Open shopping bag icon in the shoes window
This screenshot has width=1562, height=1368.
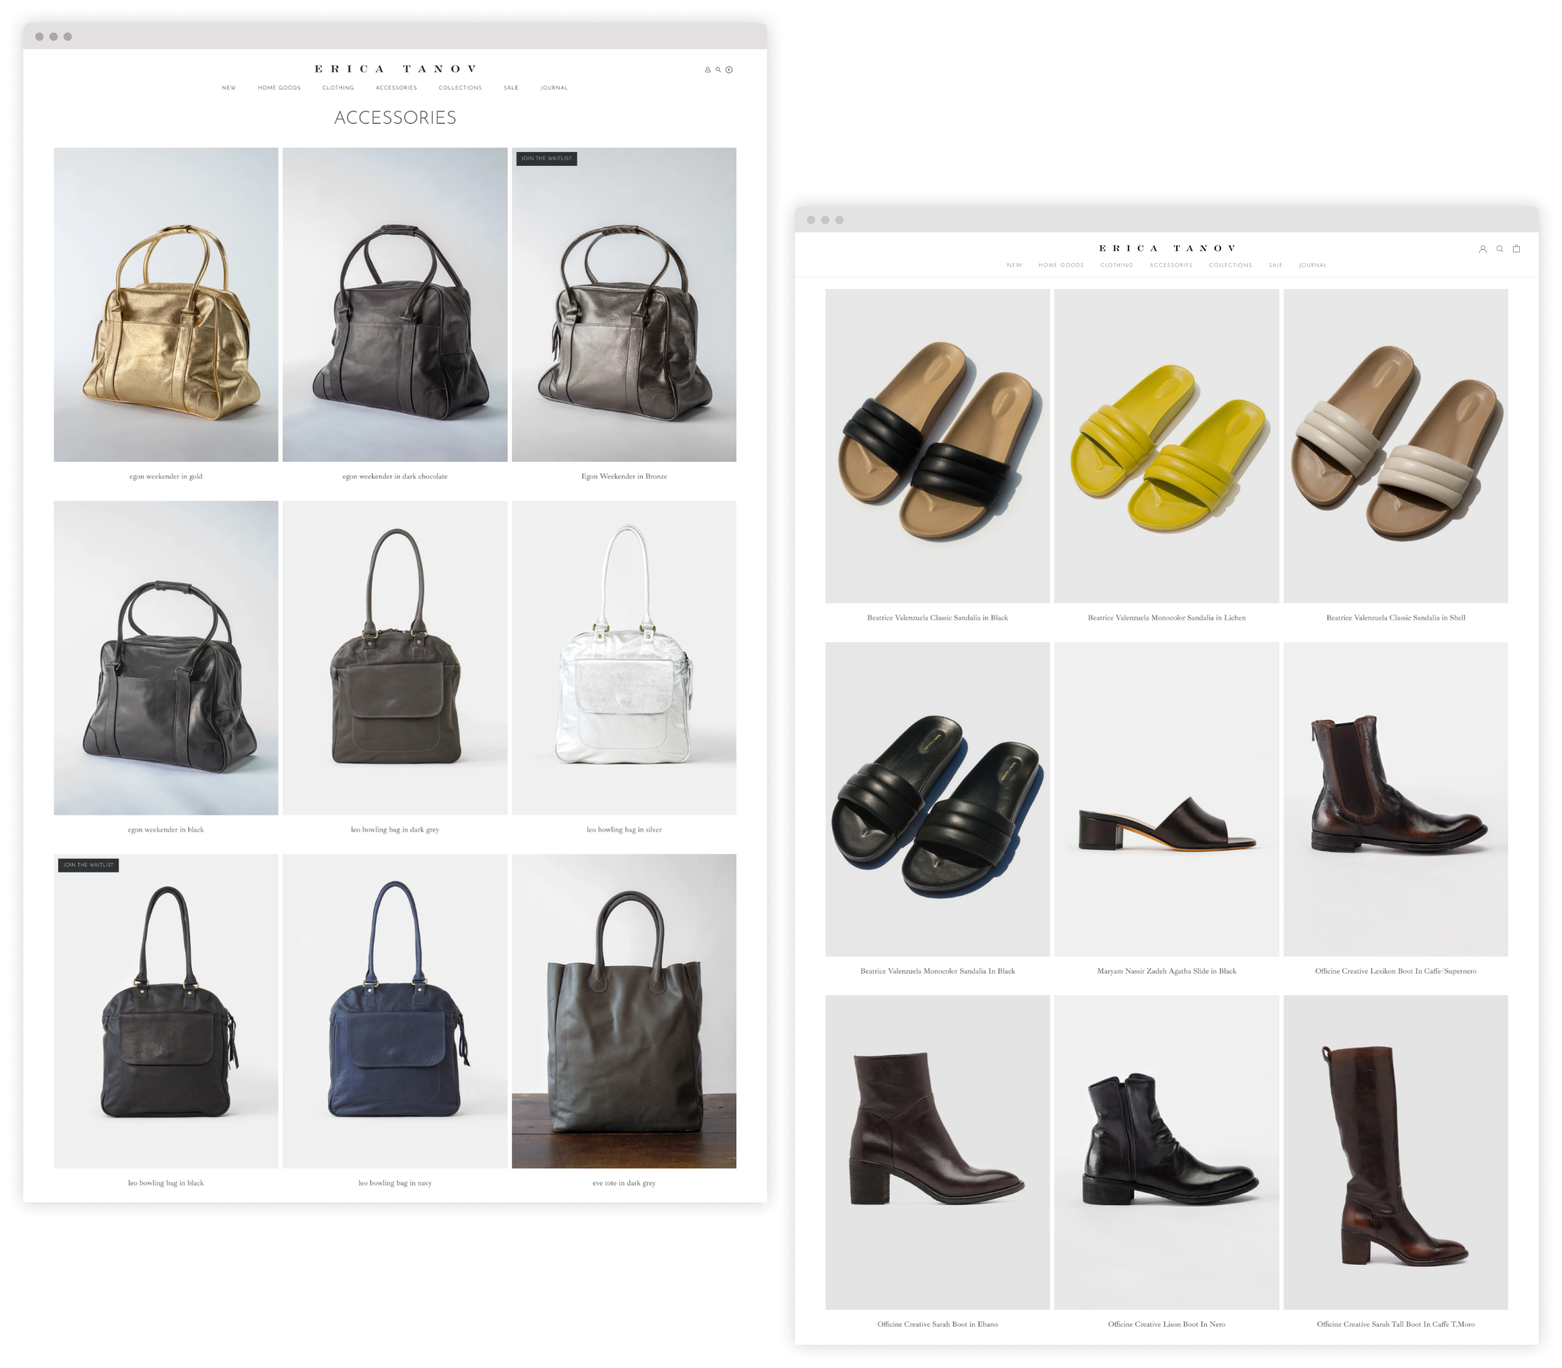pyautogui.click(x=1516, y=248)
